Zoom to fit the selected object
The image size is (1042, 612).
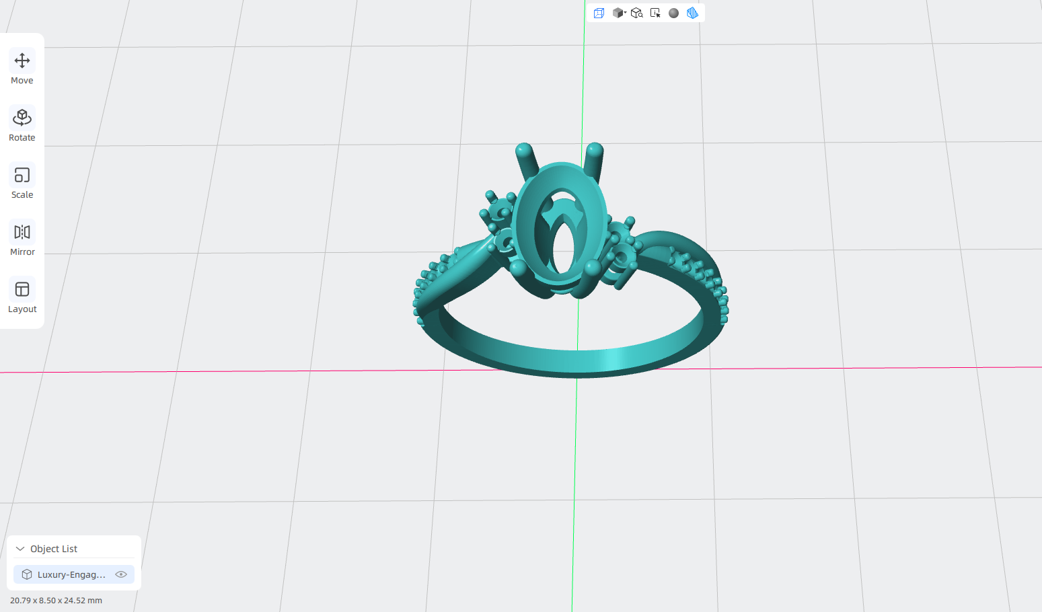[637, 13]
